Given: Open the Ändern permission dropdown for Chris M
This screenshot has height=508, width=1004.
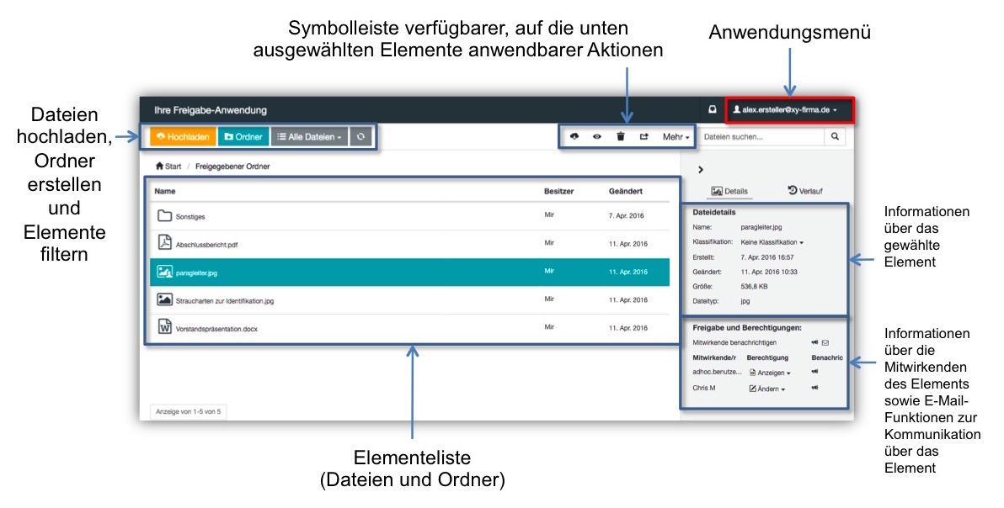Looking at the screenshot, I should click(767, 389).
